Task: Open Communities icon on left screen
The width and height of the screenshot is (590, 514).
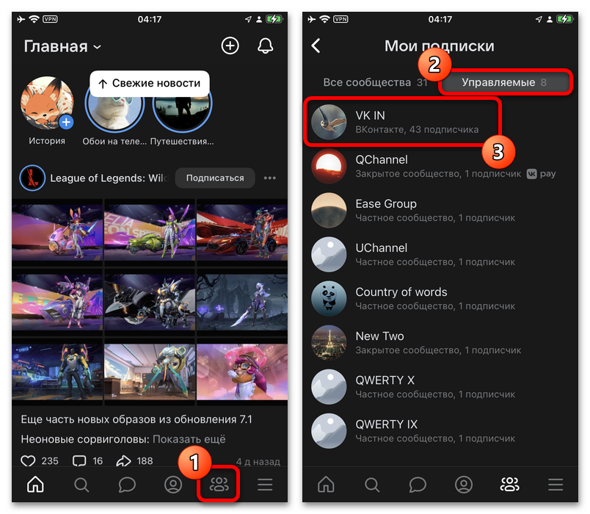Action: click(219, 485)
